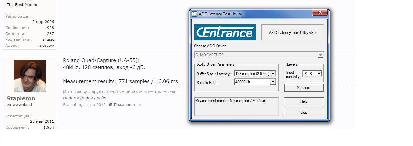Click the moscow address value
413x146 pixels.
pyautogui.click(x=46, y=45)
